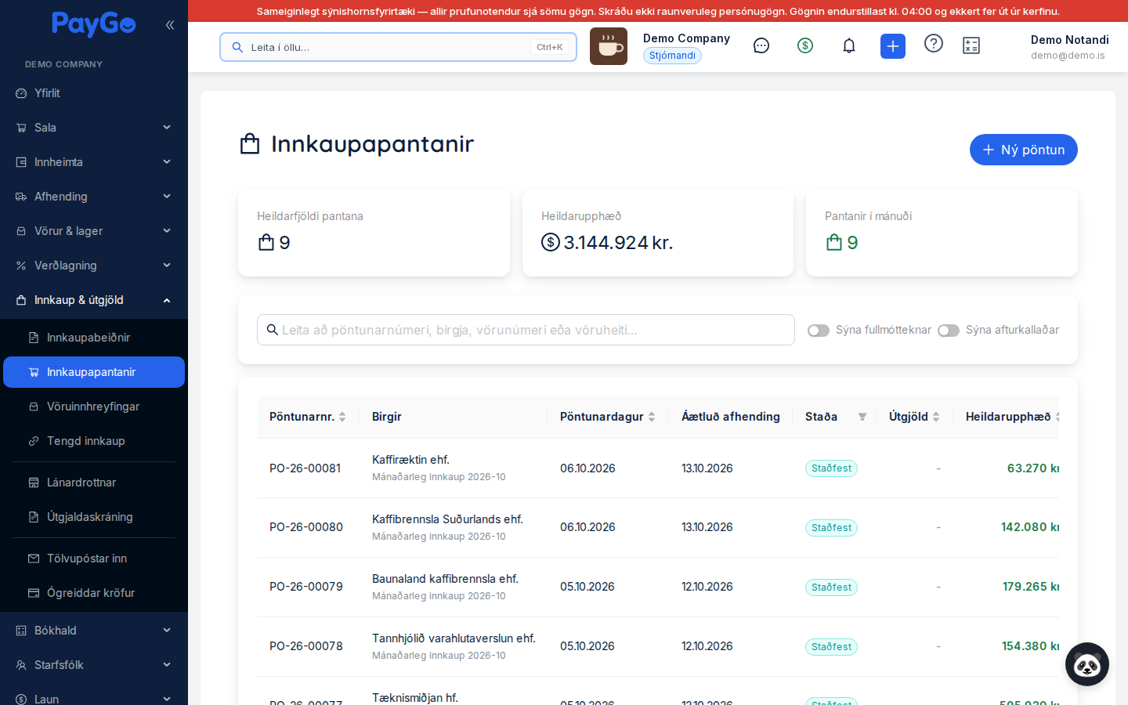Click Kaffibrennsla Suðurlands ehf. supplier
The height and width of the screenshot is (705, 1128).
[x=447, y=519]
